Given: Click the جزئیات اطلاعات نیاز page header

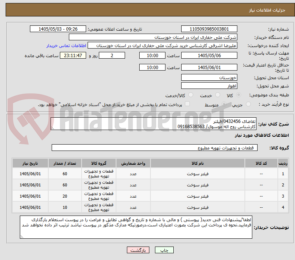Looking at the screenshot, I should pyautogui.click(x=267, y=10).
